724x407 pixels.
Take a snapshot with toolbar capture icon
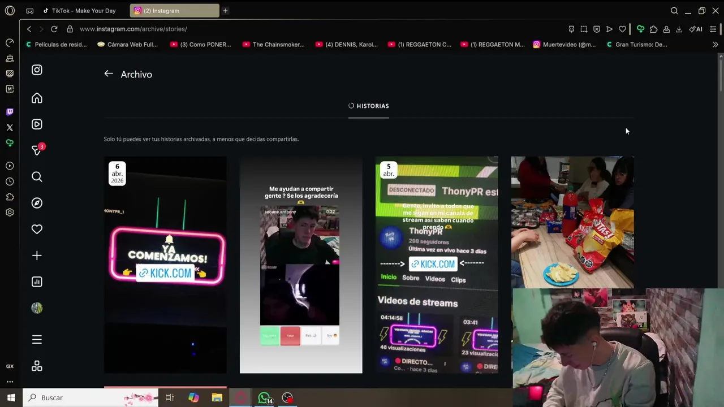pos(584,29)
